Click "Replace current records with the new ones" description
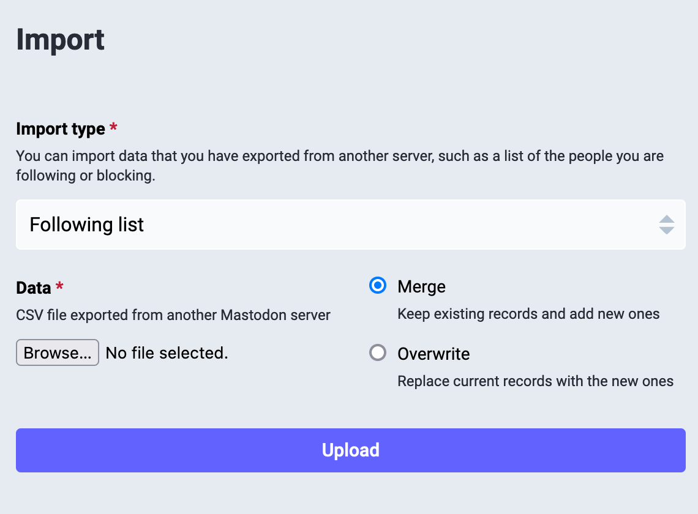The image size is (698, 514). click(536, 381)
